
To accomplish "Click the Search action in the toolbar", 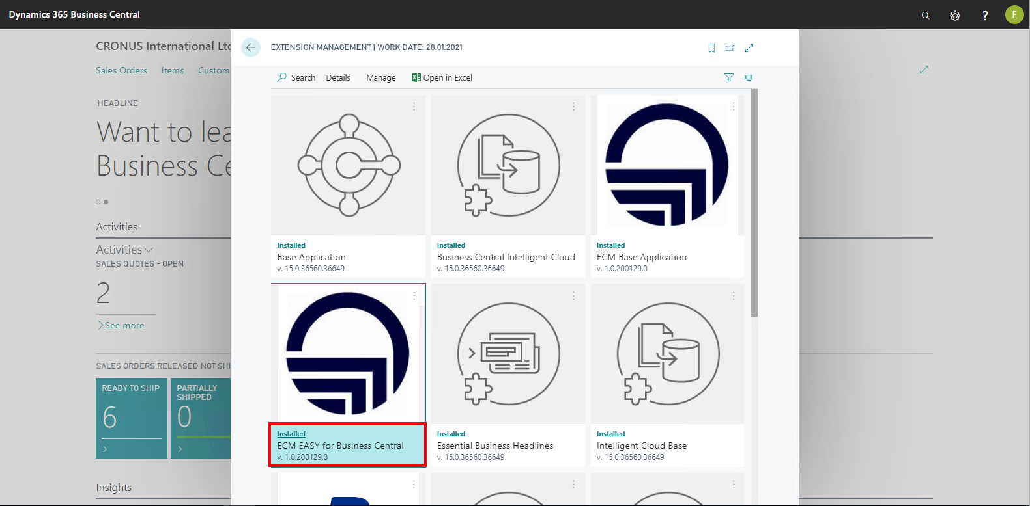I will click(296, 77).
